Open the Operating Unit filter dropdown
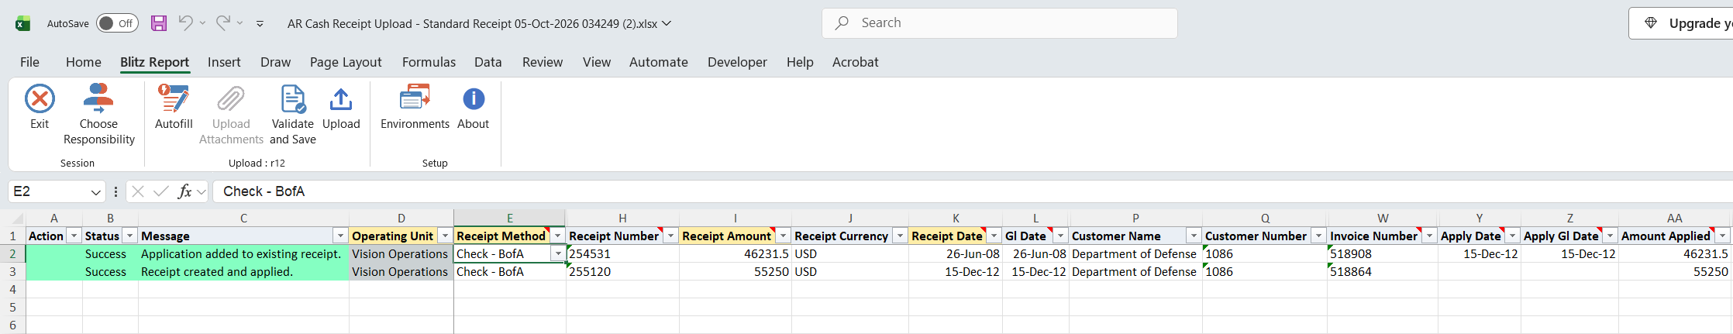This screenshot has height=334, width=1733. [x=445, y=236]
